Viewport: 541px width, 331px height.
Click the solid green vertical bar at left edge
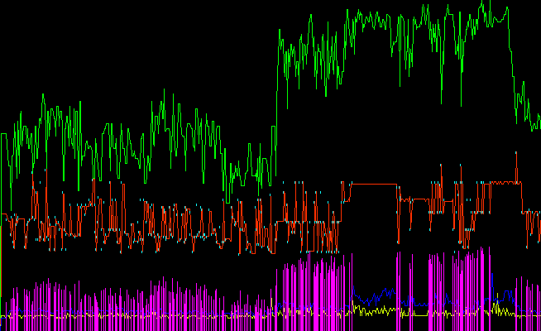coord(1,281)
